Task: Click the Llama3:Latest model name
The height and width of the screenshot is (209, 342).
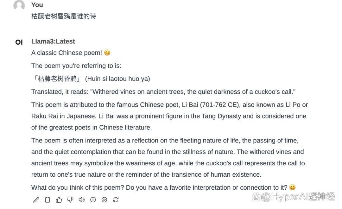Action: [53, 41]
